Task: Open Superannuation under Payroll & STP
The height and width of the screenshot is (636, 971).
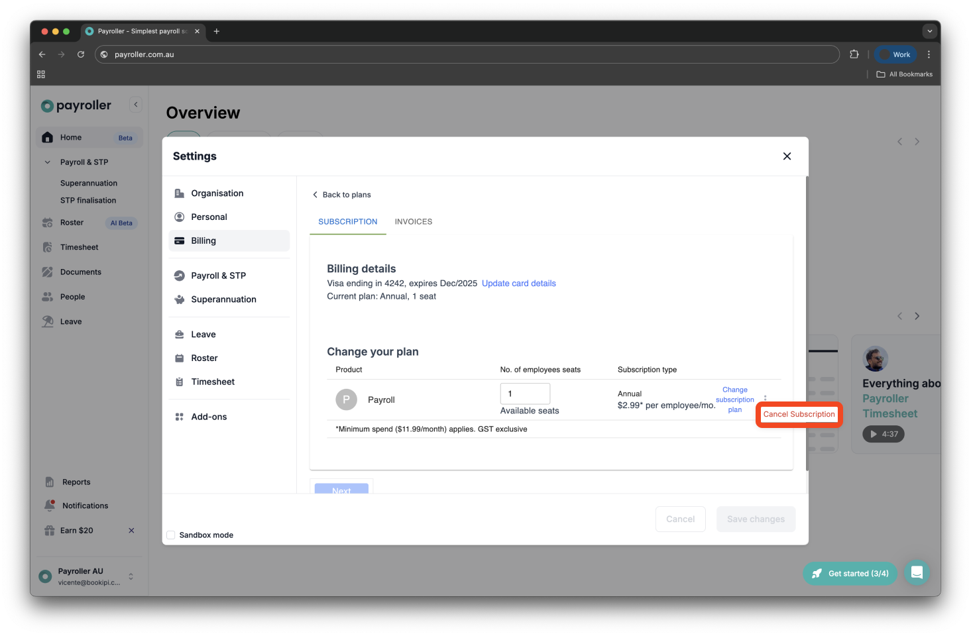Action: pos(89,184)
